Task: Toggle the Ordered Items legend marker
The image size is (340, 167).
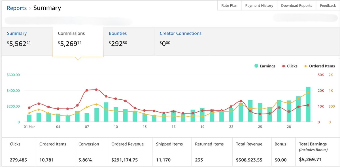Action: [305, 66]
